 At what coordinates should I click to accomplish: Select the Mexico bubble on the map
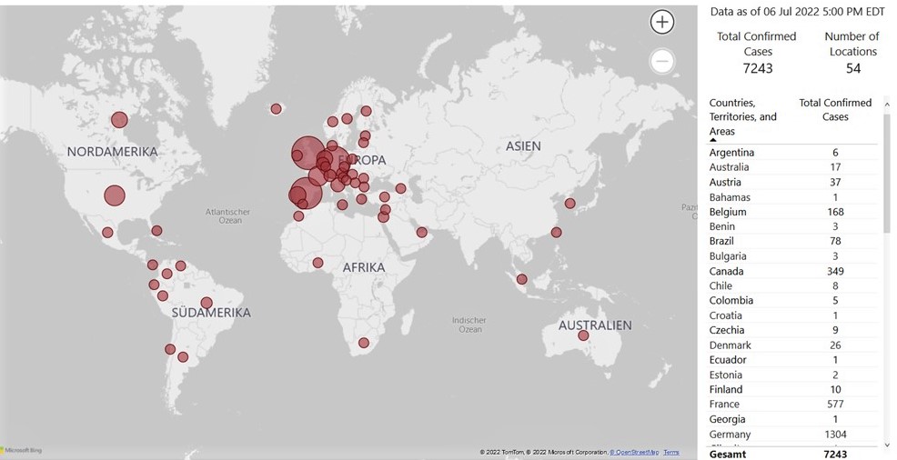click(107, 233)
